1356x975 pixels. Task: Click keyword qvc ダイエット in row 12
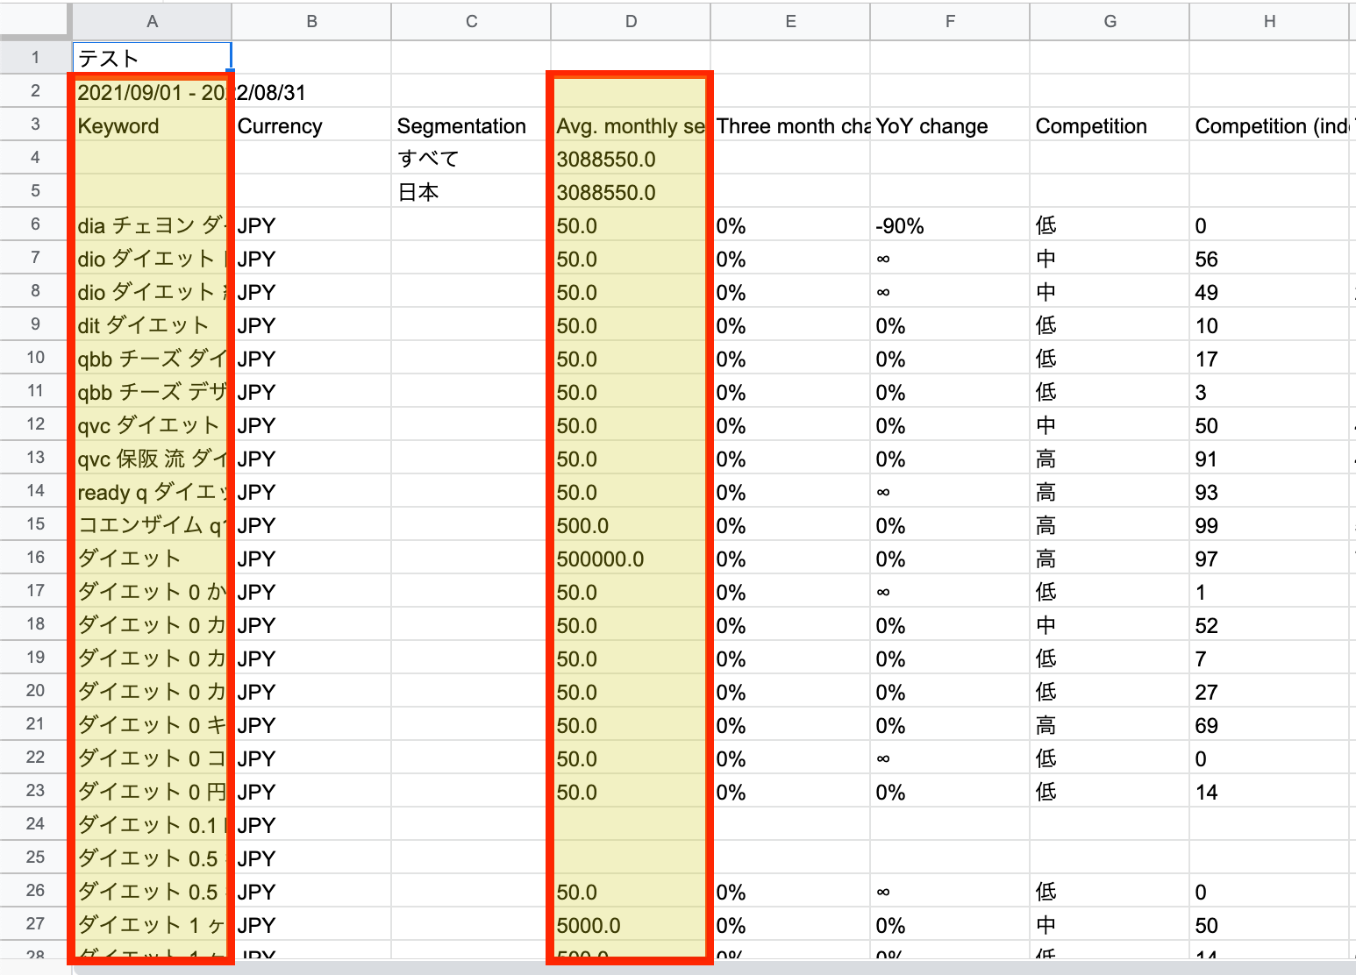point(152,425)
